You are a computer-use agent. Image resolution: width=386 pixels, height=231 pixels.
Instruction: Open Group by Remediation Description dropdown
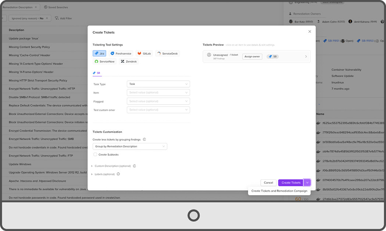(130, 146)
